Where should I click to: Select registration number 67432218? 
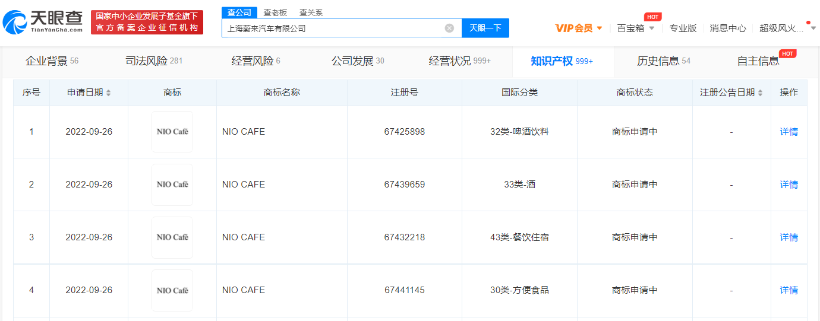(x=405, y=237)
